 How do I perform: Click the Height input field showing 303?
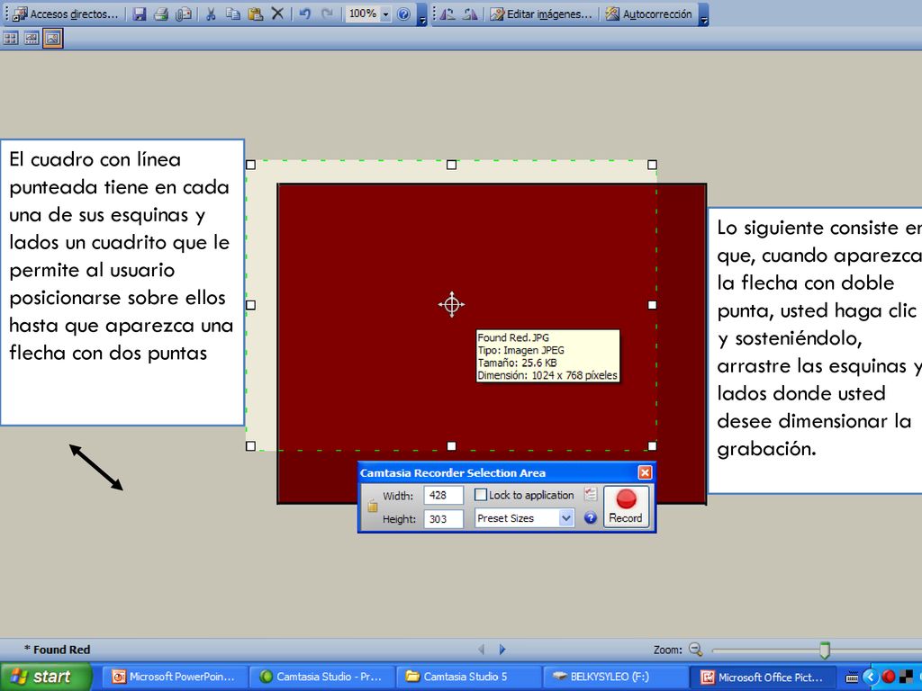pyautogui.click(x=444, y=519)
